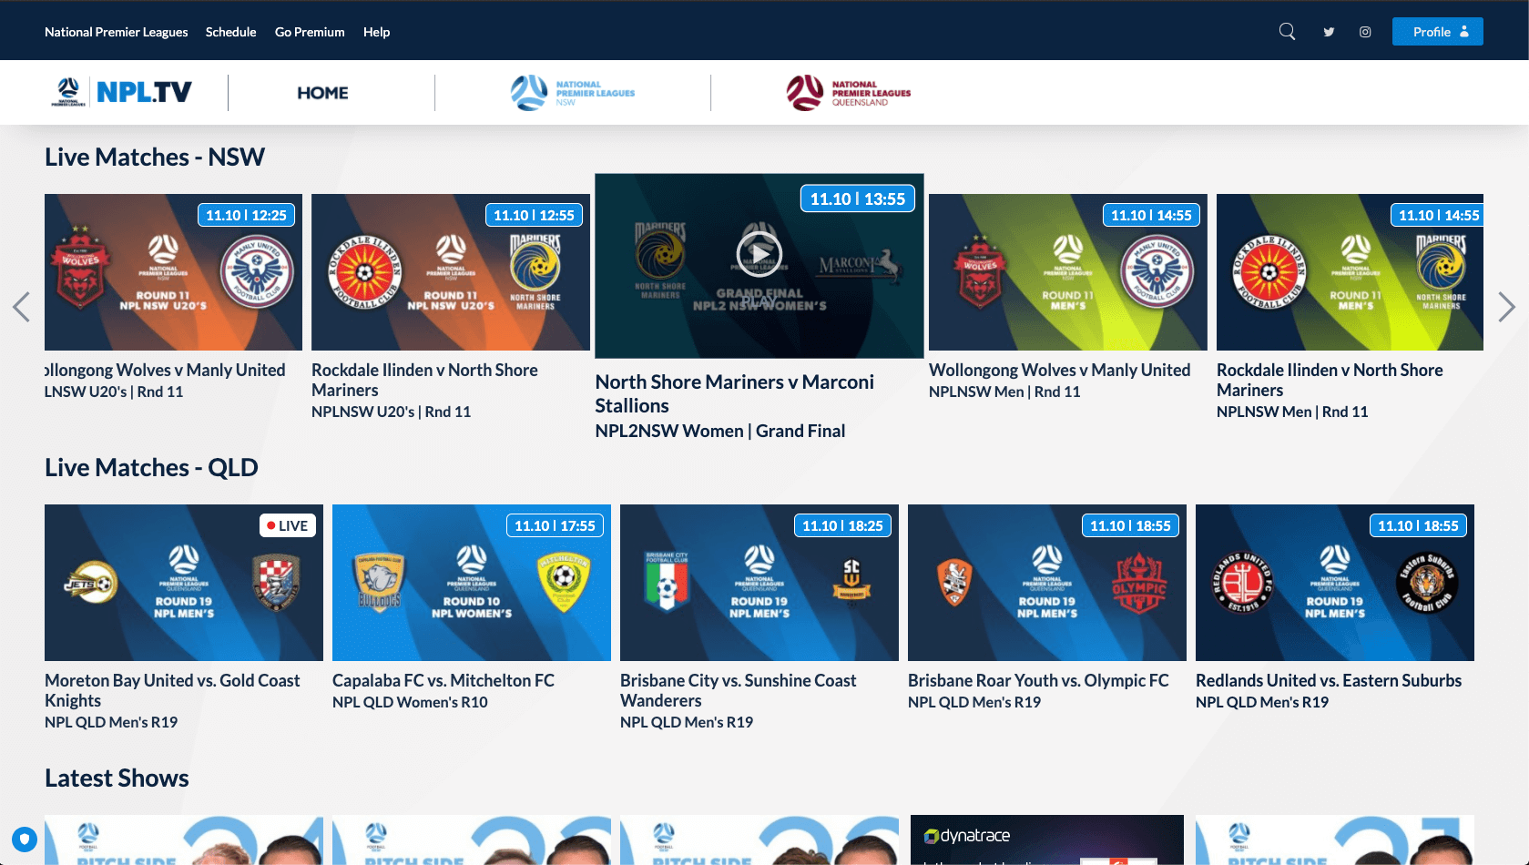Click the Profile button
This screenshot has height=865, width=1529.
(1437, 32)
